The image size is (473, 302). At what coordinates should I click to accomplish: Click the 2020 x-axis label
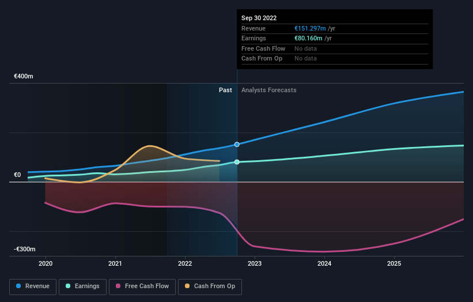pyautogui.click(x=46, y=263)
